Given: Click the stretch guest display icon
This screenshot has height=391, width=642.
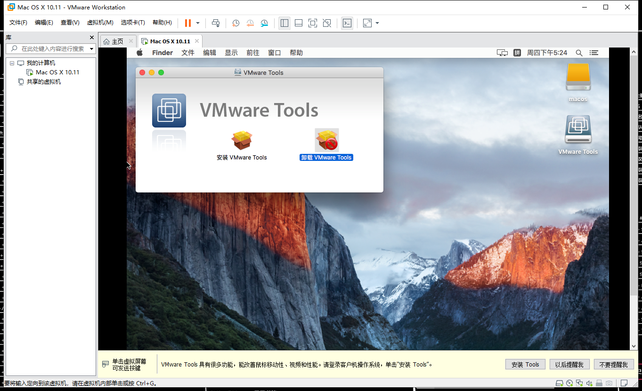Looking at the screenshot, I should click(367, 23).
